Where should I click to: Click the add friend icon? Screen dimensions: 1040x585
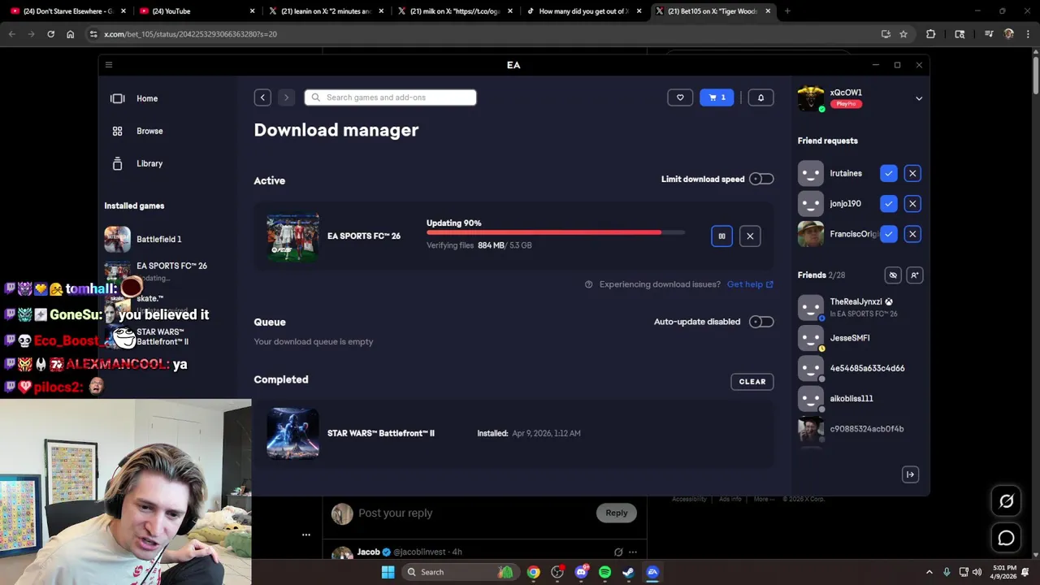pyautogui.click(x=914, y=275)
